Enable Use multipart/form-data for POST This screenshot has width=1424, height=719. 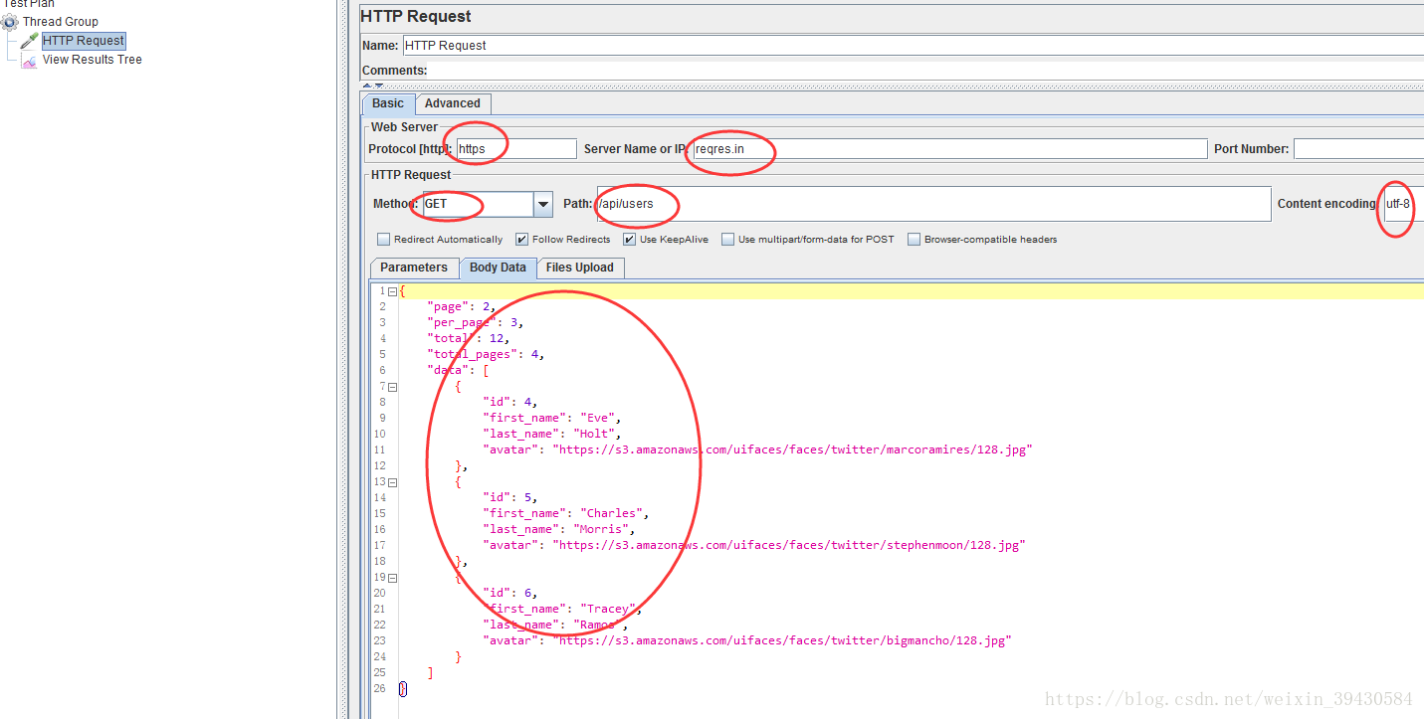tap(727, 240)
